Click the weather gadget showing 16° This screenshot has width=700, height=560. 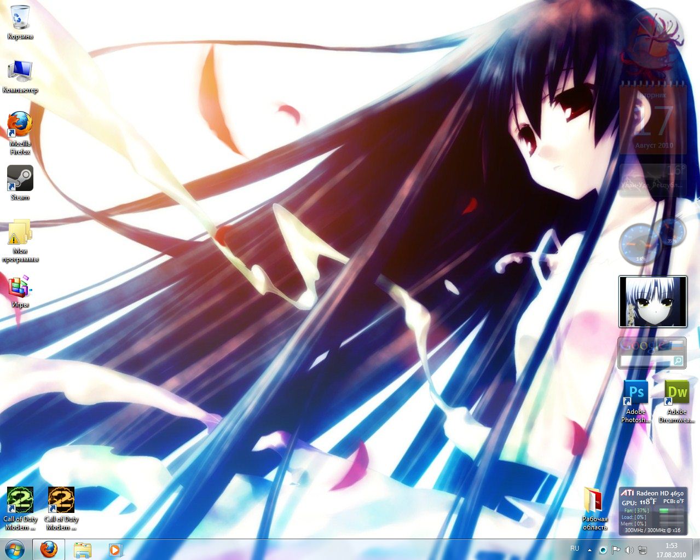point(653,180)
